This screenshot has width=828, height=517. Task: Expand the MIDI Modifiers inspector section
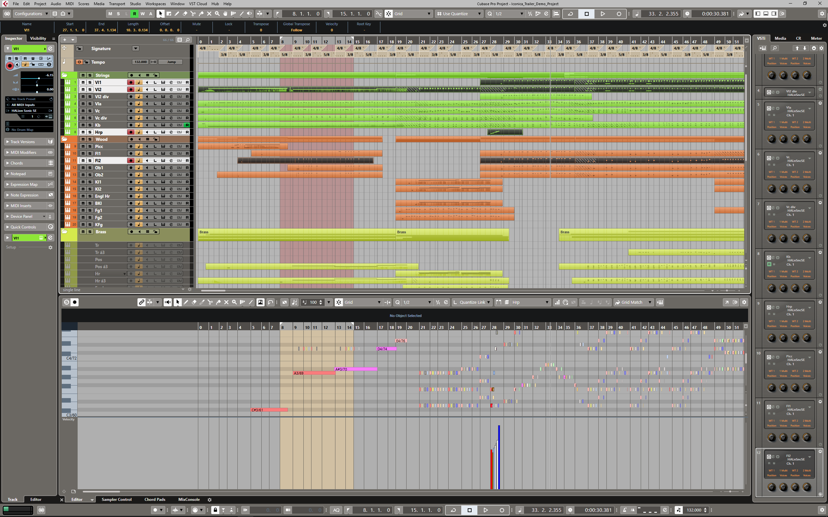point(23,153)
